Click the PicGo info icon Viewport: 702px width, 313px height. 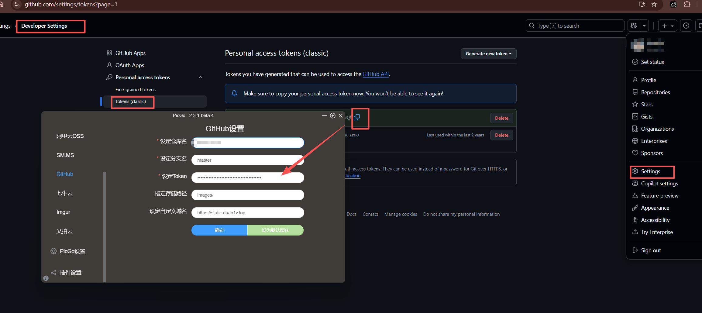coord(46,278)
